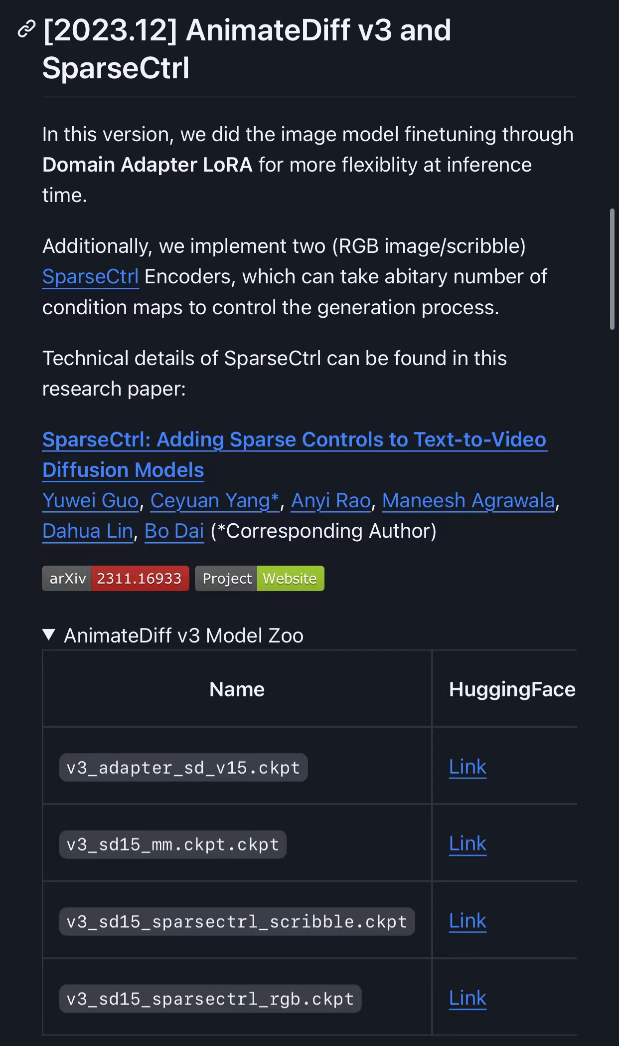
Task: Open the arXiv 2311.16933 badge
Action: (x=116, y=579)
